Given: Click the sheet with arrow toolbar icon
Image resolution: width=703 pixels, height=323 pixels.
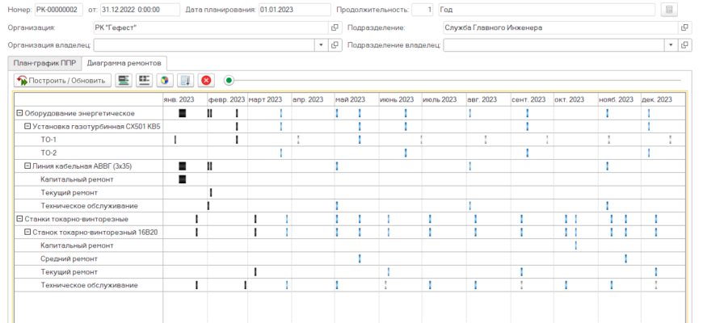Looking at the screenshot, I should click(185, 81).
